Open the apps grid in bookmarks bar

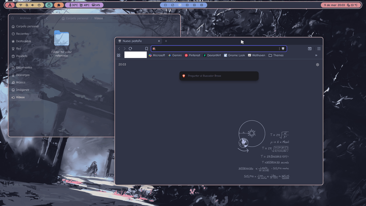click(119, 55)
